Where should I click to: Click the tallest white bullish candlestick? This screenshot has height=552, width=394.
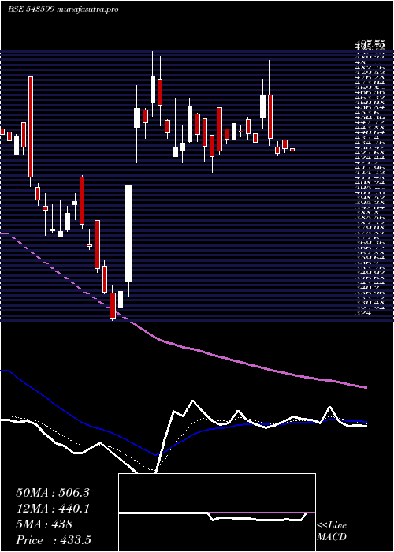128,233
